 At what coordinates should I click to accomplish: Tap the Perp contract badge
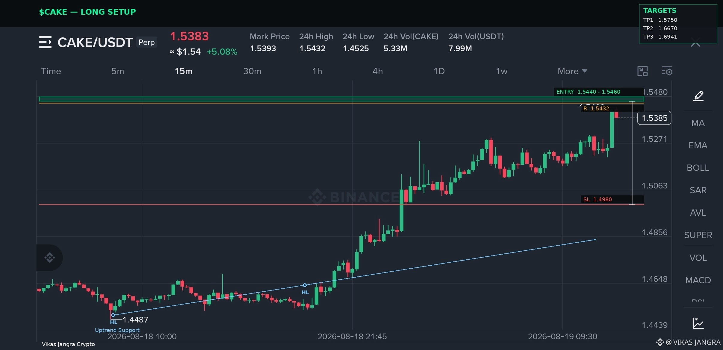point(147,42)
